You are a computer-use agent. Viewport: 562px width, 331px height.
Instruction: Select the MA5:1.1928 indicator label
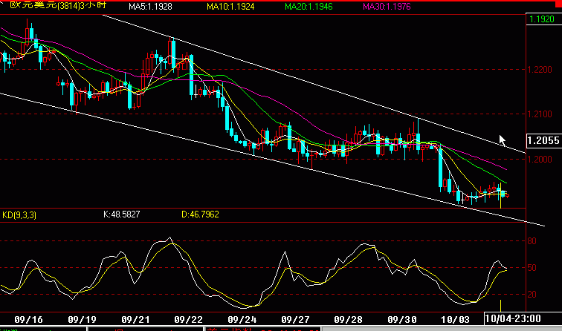point(150,7)
